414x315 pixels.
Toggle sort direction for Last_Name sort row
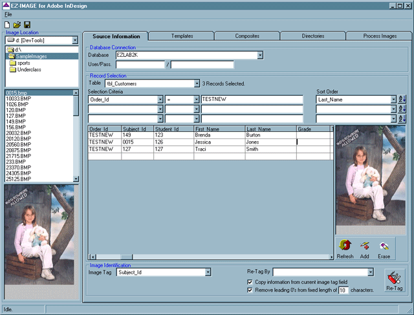click(402, 99)
